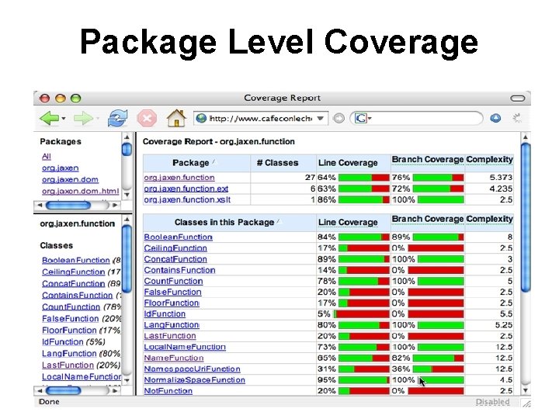Open FalseFunction in the classes table
559x419 pixels.
172,293
